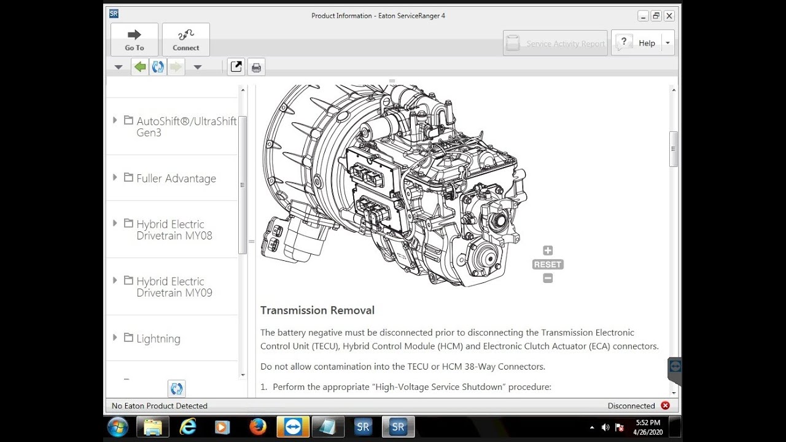
Task: Select the Lightning folder
Action: pos(152,338)
